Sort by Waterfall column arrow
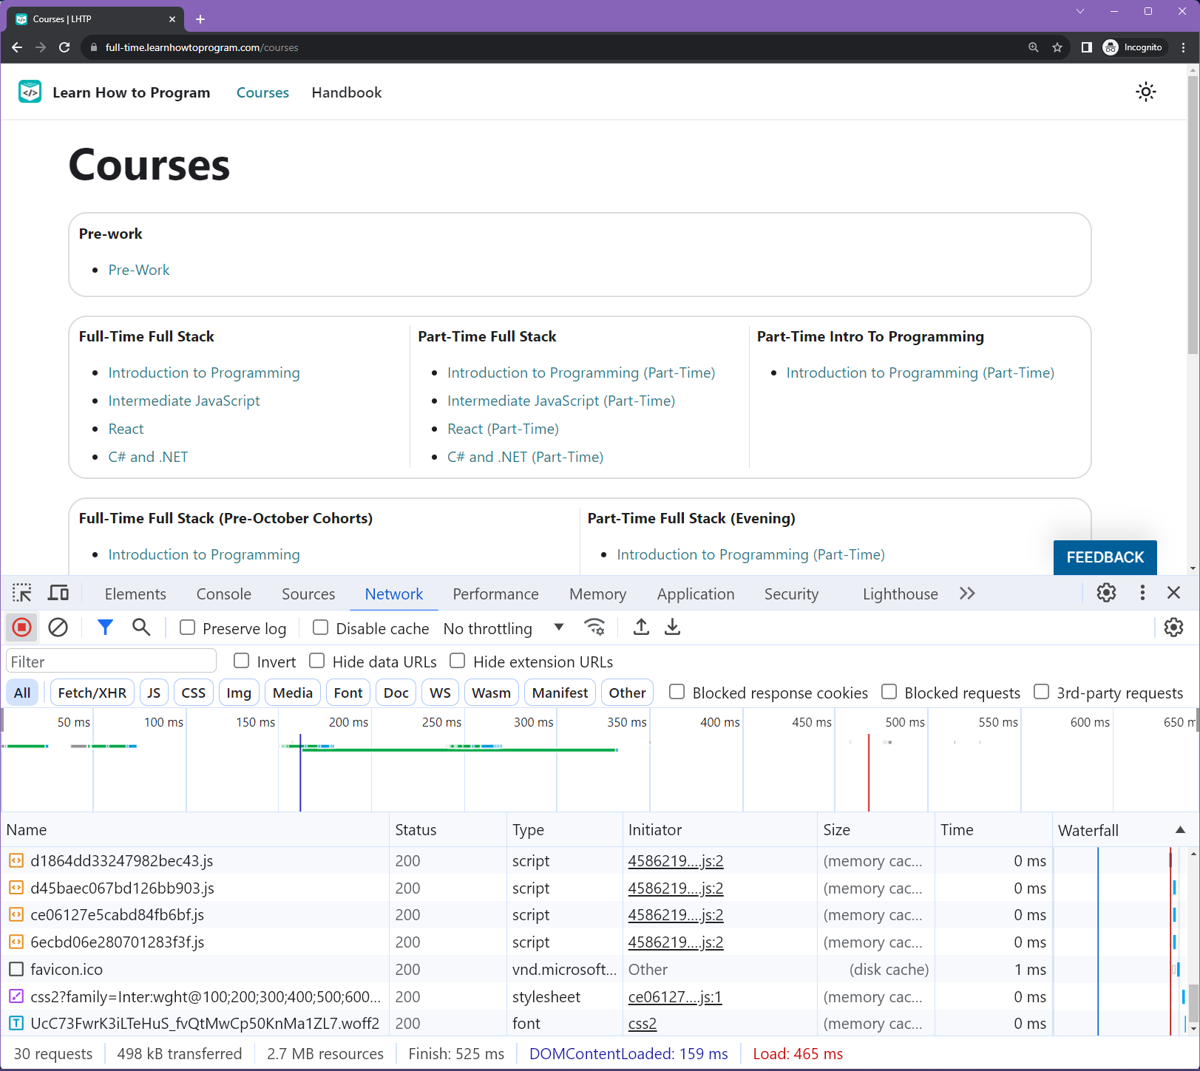This screenshot has width=1200, height=1071. (x=1180, y=830)
